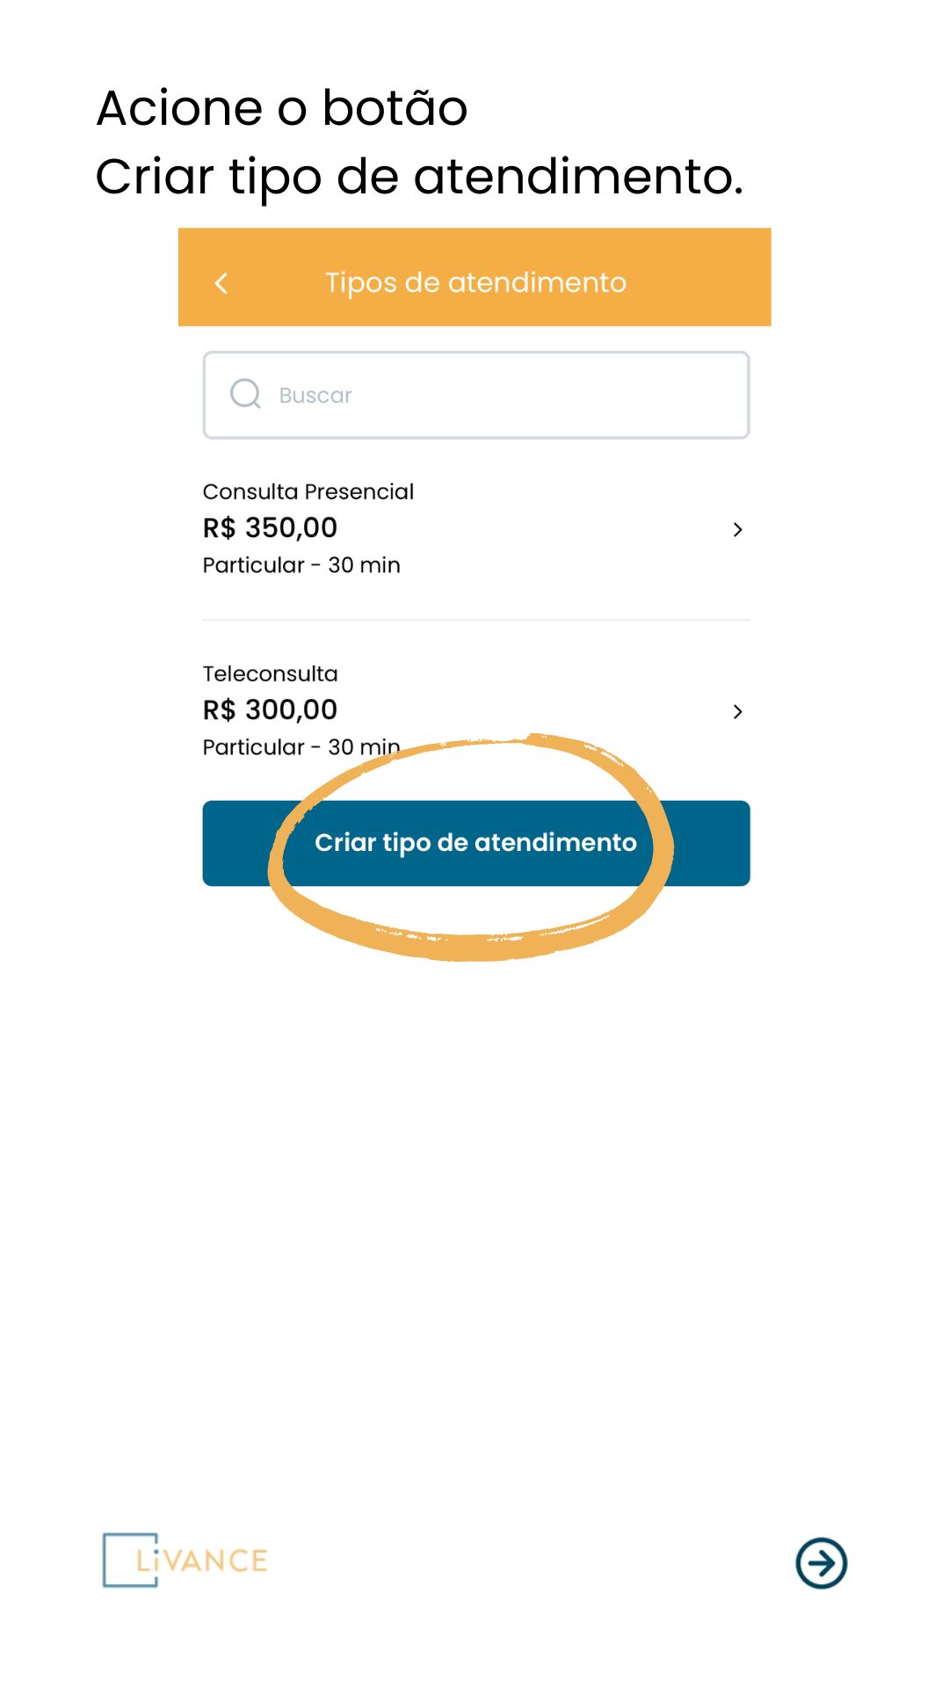Open the Consulta Presencial entry
The width and height of the screenshot is (949, 1688).
pos(476,528)
